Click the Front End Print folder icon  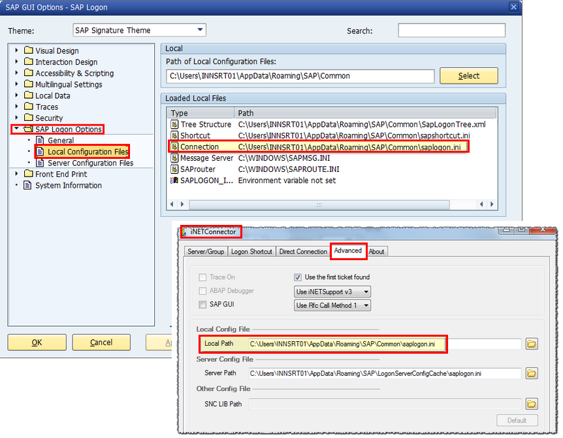click(27, 174)
